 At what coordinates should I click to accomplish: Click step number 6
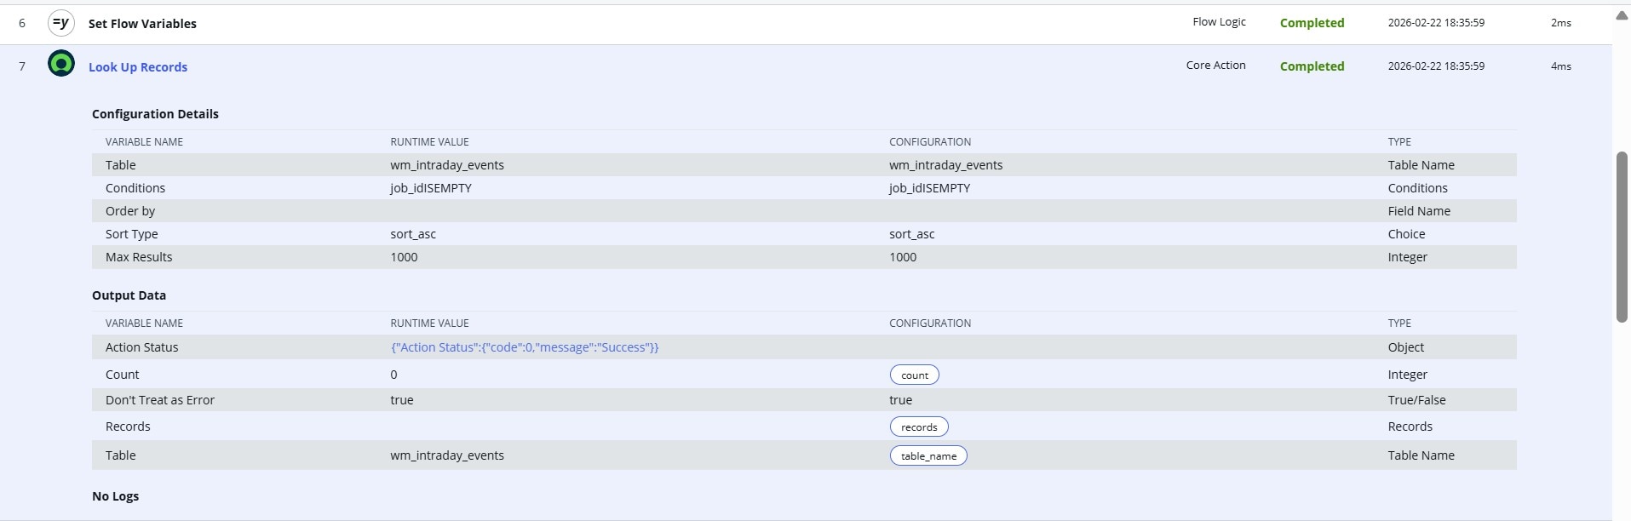coord(22,24)
